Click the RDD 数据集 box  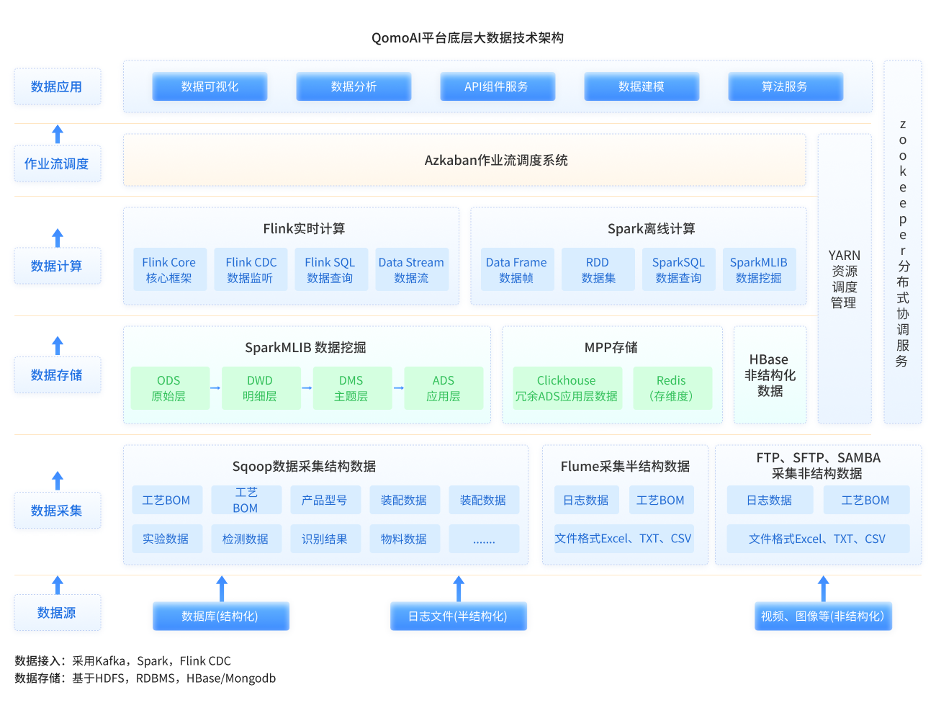pyautogui.click(x=598, y=270)
